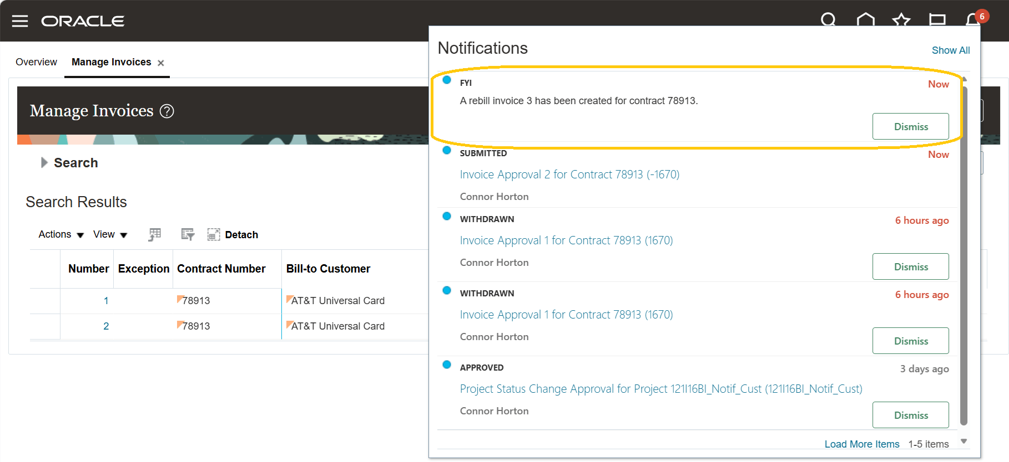The height and width of the screenshot is (462, 1009).
Task: Click the freeze column toolbar icon
Action: click(x=155, y=235)
